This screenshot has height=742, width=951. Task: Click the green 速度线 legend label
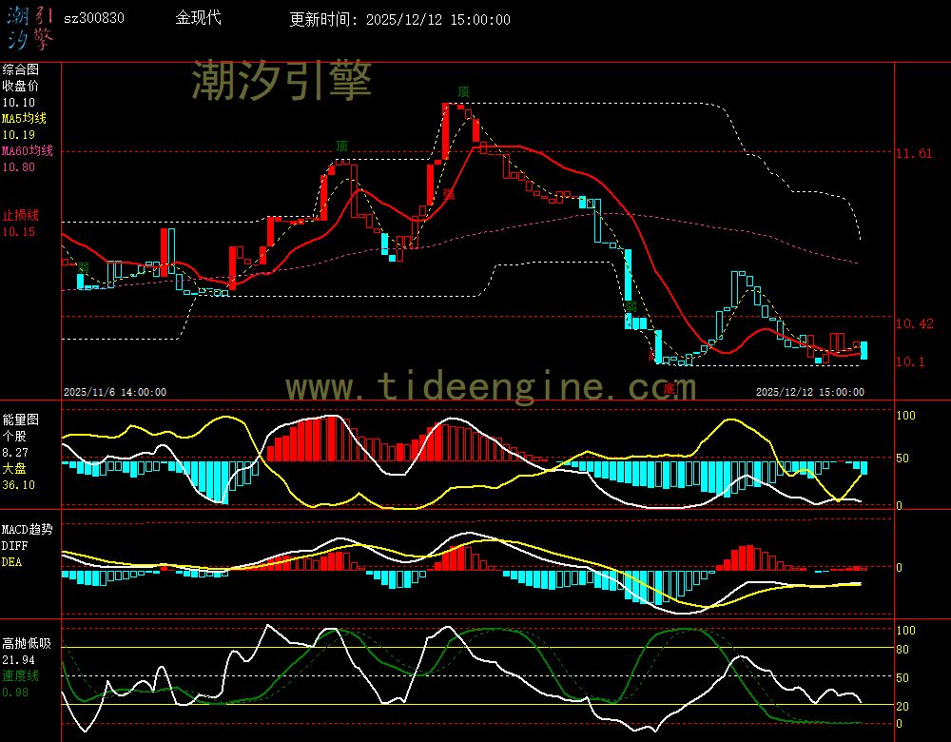[20, 675]
